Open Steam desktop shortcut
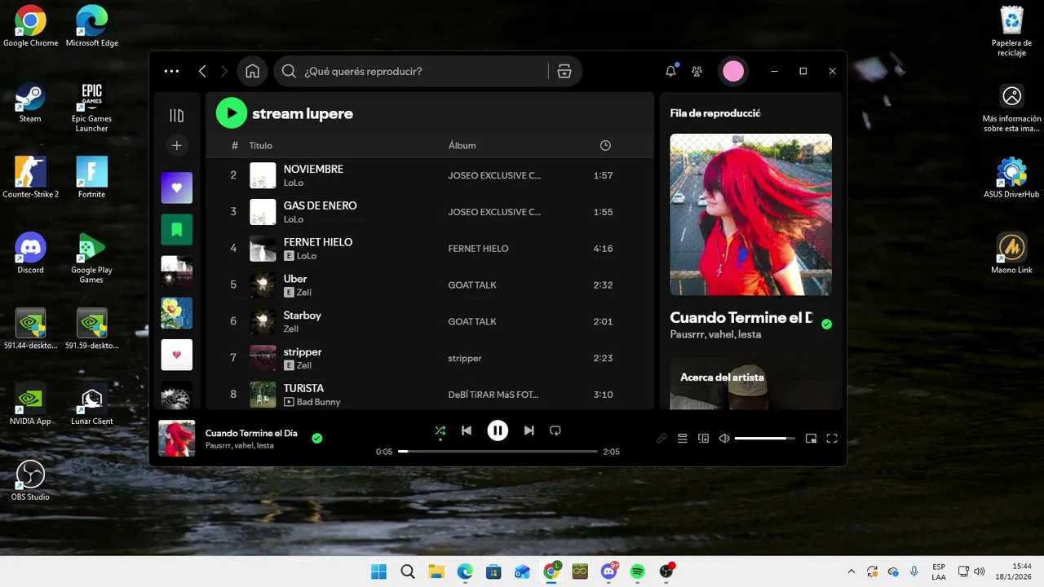The height and width of the screenshot is (587, 1044). tap(30, 103)
